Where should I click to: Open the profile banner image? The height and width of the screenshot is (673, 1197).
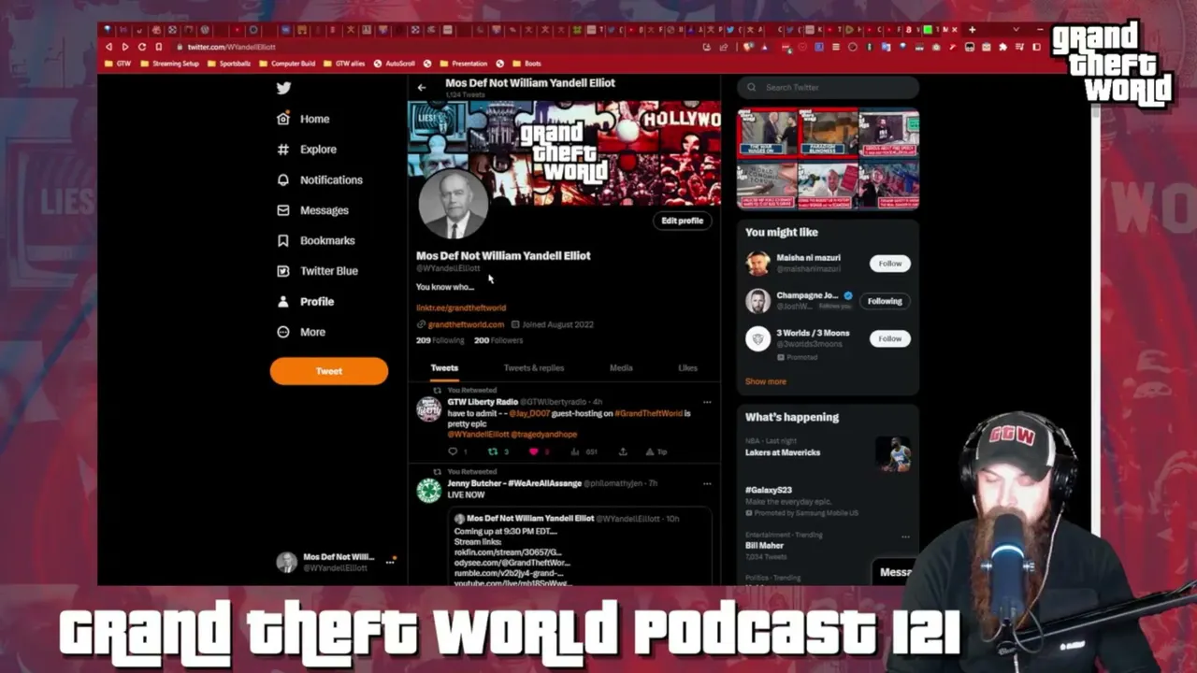(564, 153)
